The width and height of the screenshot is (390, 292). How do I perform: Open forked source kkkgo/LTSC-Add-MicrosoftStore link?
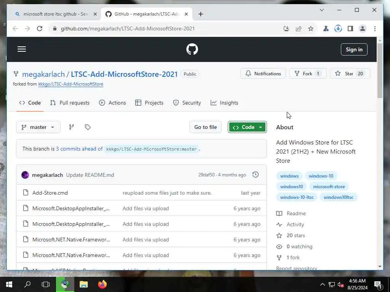(70, 84)
